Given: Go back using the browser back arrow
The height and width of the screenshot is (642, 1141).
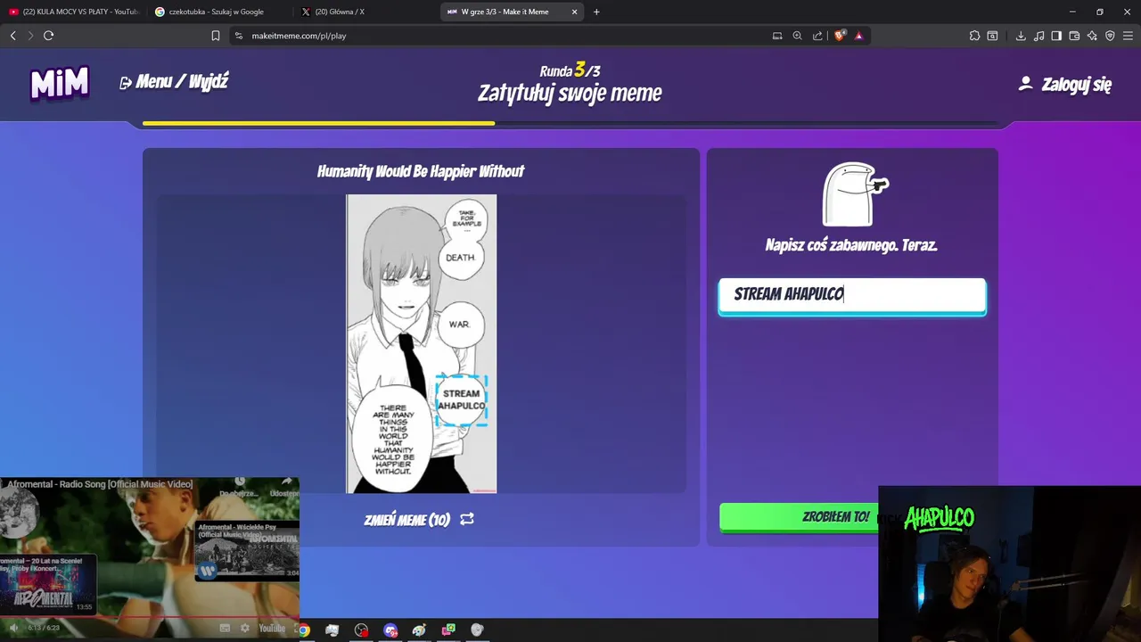Looking at the screenshot, I should pos(12,36).
